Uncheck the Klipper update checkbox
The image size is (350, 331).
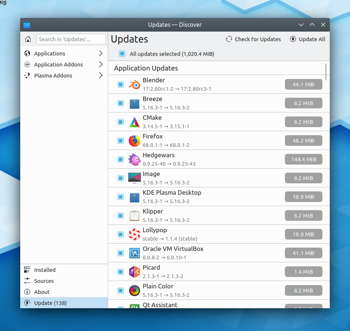coord(121,216)
